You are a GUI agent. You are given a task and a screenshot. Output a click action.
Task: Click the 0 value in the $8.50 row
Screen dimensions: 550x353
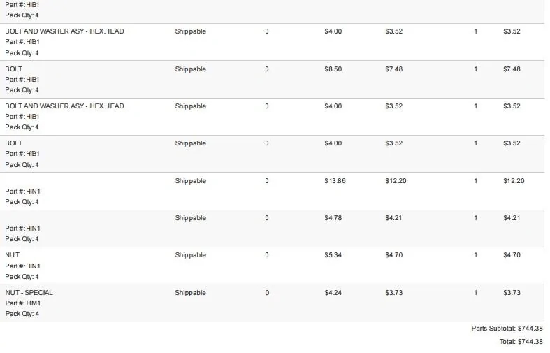pyautogui.click(x=267, y=69)
